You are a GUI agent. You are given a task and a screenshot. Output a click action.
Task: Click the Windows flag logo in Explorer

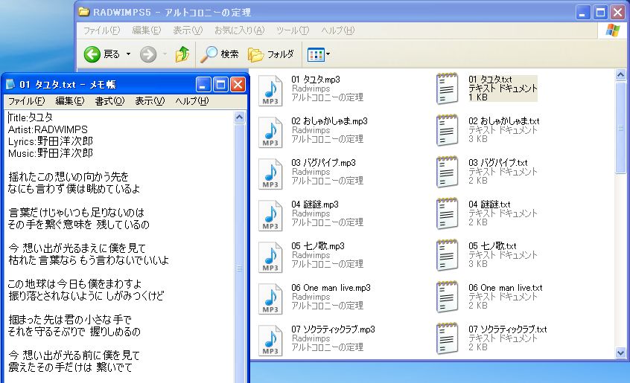click(x=613, y=30)
